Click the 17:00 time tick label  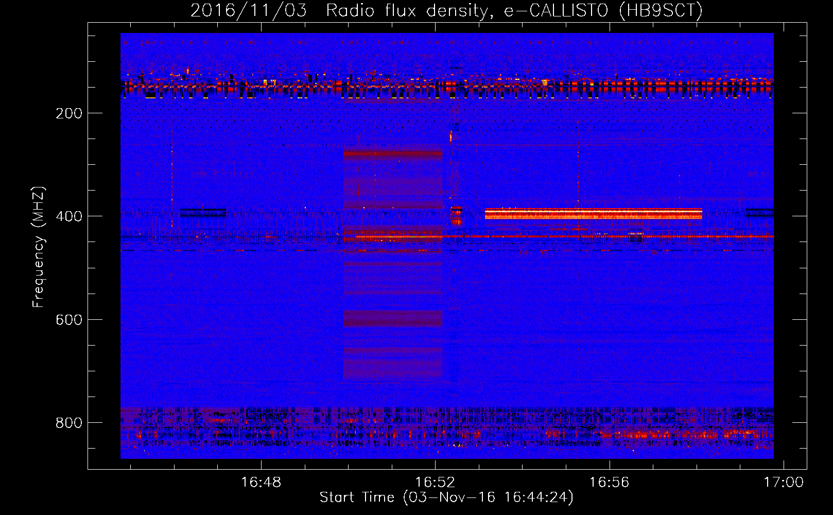[x=783, y=483]
